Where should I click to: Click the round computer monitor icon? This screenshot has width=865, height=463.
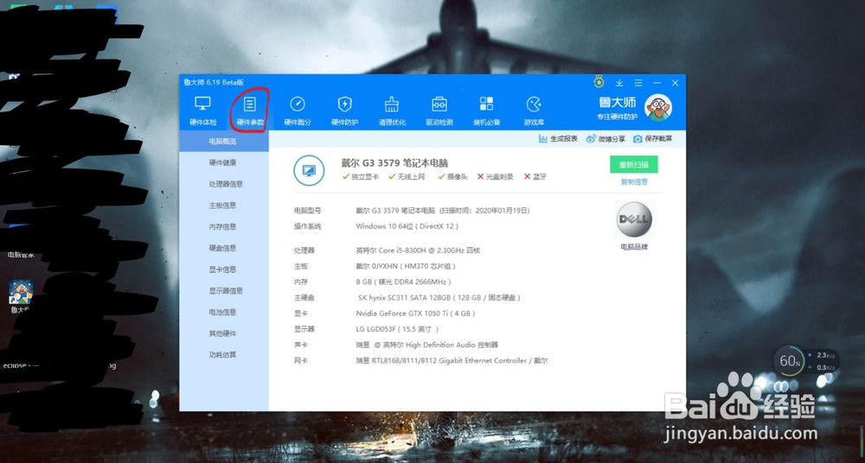309,170
